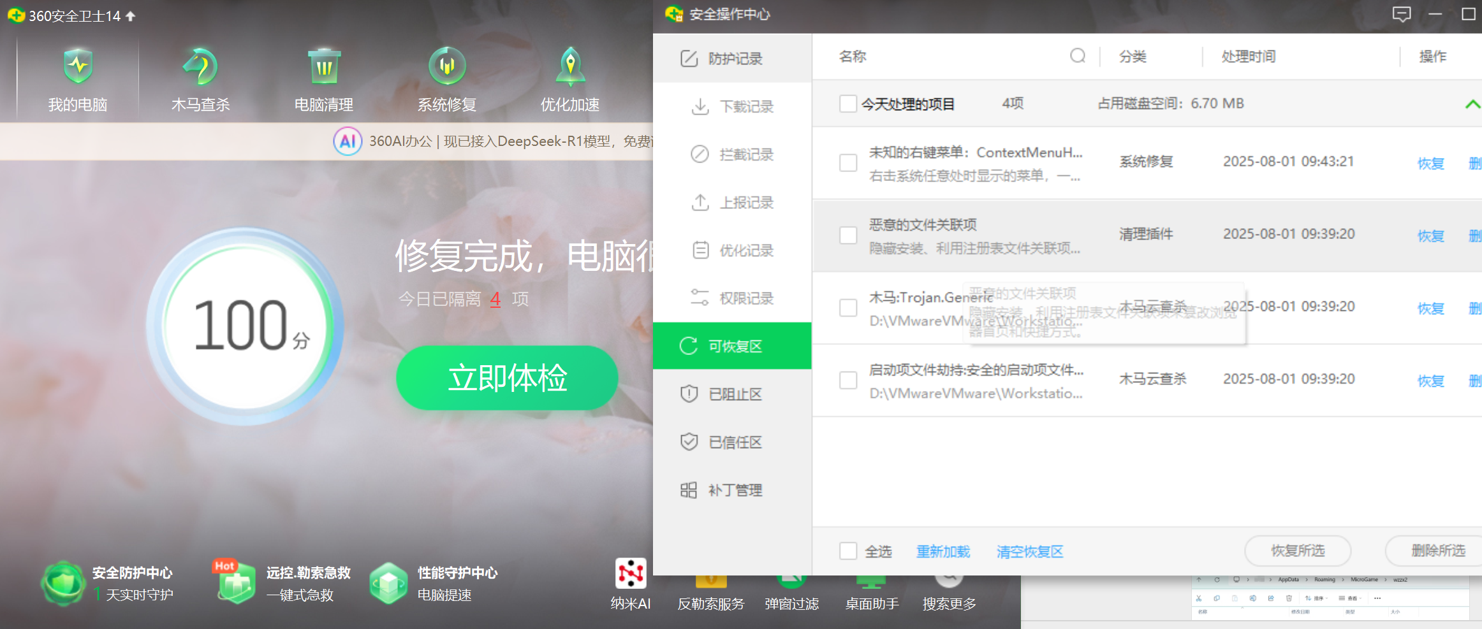Open 电脑清理 trash bin icon

(x=324, y=66)
